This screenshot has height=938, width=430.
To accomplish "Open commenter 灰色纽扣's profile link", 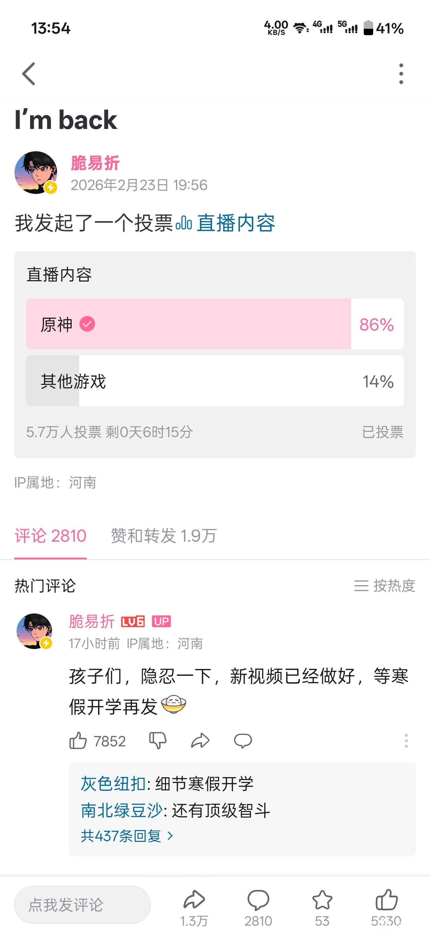I will pyautogui.click(x=113, y=784).
